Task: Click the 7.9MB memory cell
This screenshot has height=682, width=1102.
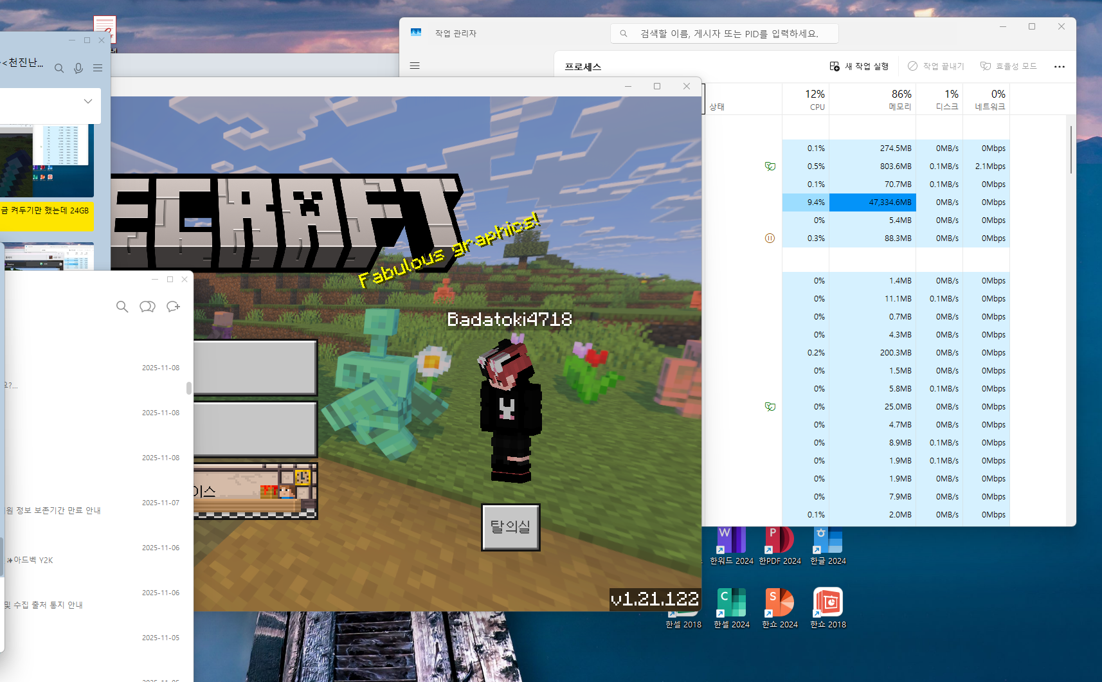Action: pos(872,497)
